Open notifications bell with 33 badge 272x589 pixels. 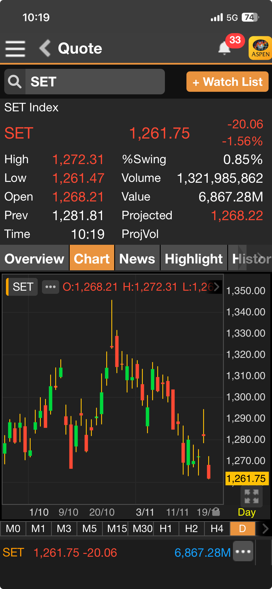pyautogui.click(x=225, y=48)
